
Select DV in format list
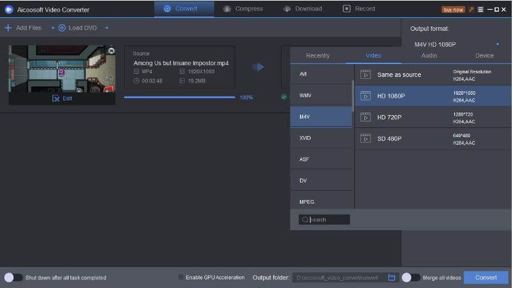tap(321, 180)
